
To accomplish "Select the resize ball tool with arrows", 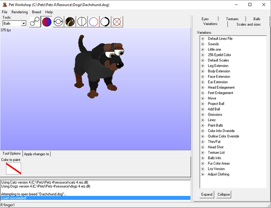I will click(x=58, y=22).
